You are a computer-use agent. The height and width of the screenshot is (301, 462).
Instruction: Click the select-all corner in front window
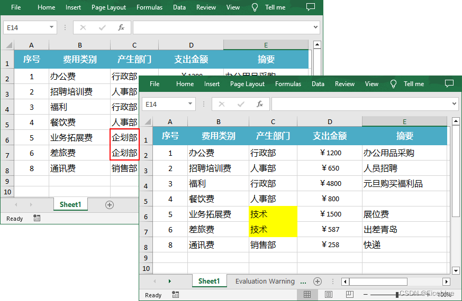[x=148, y=121]
